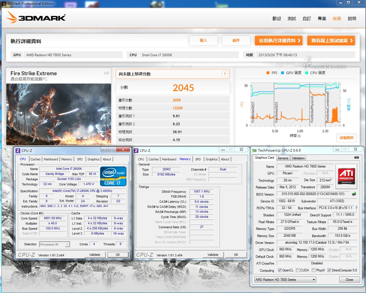Open the SPD tab in the CPU-Z Memory window
Viewport: 366px width, 293px height.
click(198, 159)
